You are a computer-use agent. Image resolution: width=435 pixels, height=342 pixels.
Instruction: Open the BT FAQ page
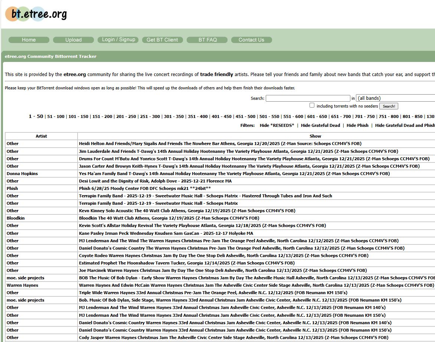(x=207, y=40)
